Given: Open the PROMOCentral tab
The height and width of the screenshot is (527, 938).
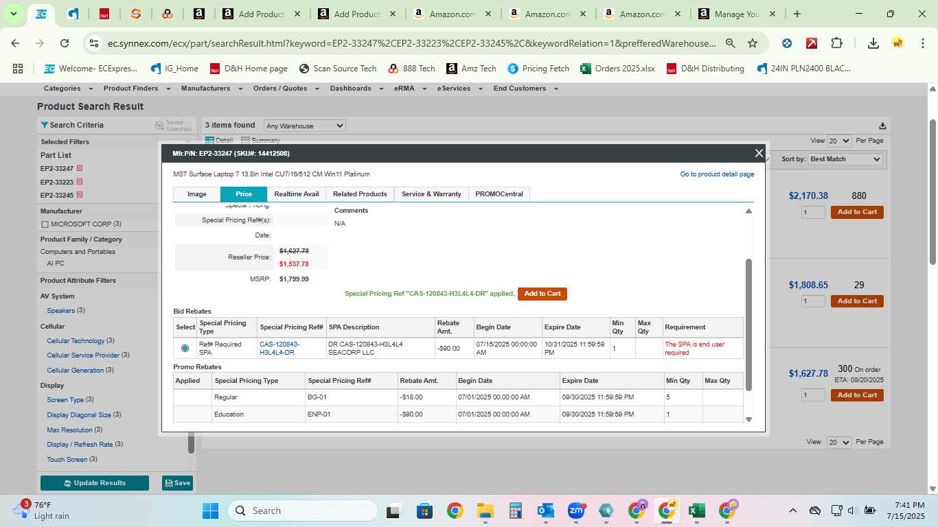Looking at the screenshot, I should pyautogui.click(x=499, y=194).
